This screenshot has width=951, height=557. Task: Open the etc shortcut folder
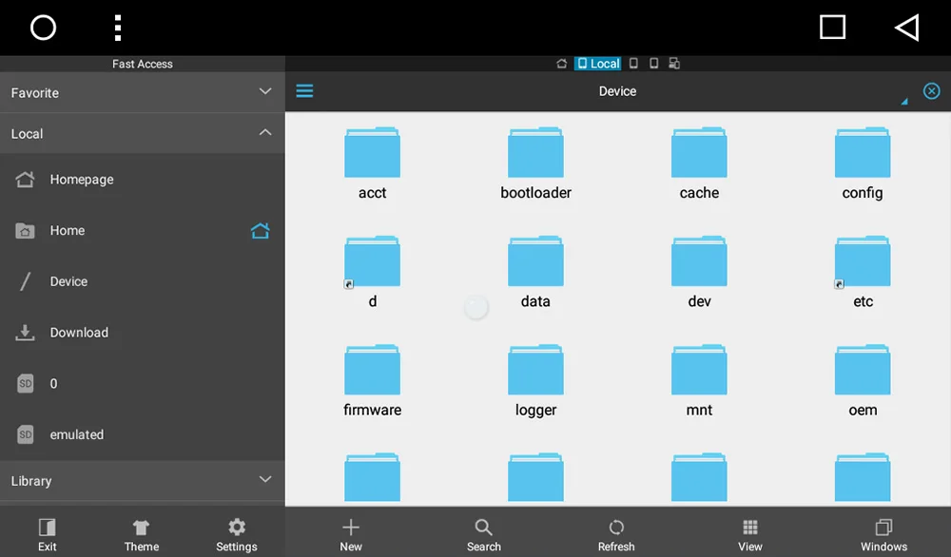pos(863,272)
